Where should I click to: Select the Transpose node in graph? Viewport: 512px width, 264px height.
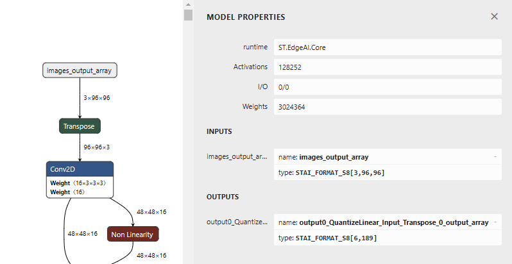click(x=80, y=126)
